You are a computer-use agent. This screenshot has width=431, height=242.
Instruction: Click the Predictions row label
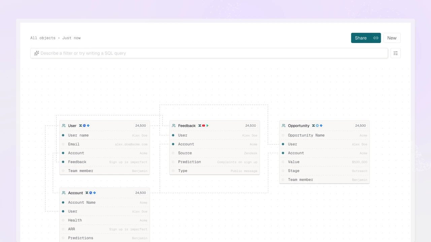coord(80,238)
